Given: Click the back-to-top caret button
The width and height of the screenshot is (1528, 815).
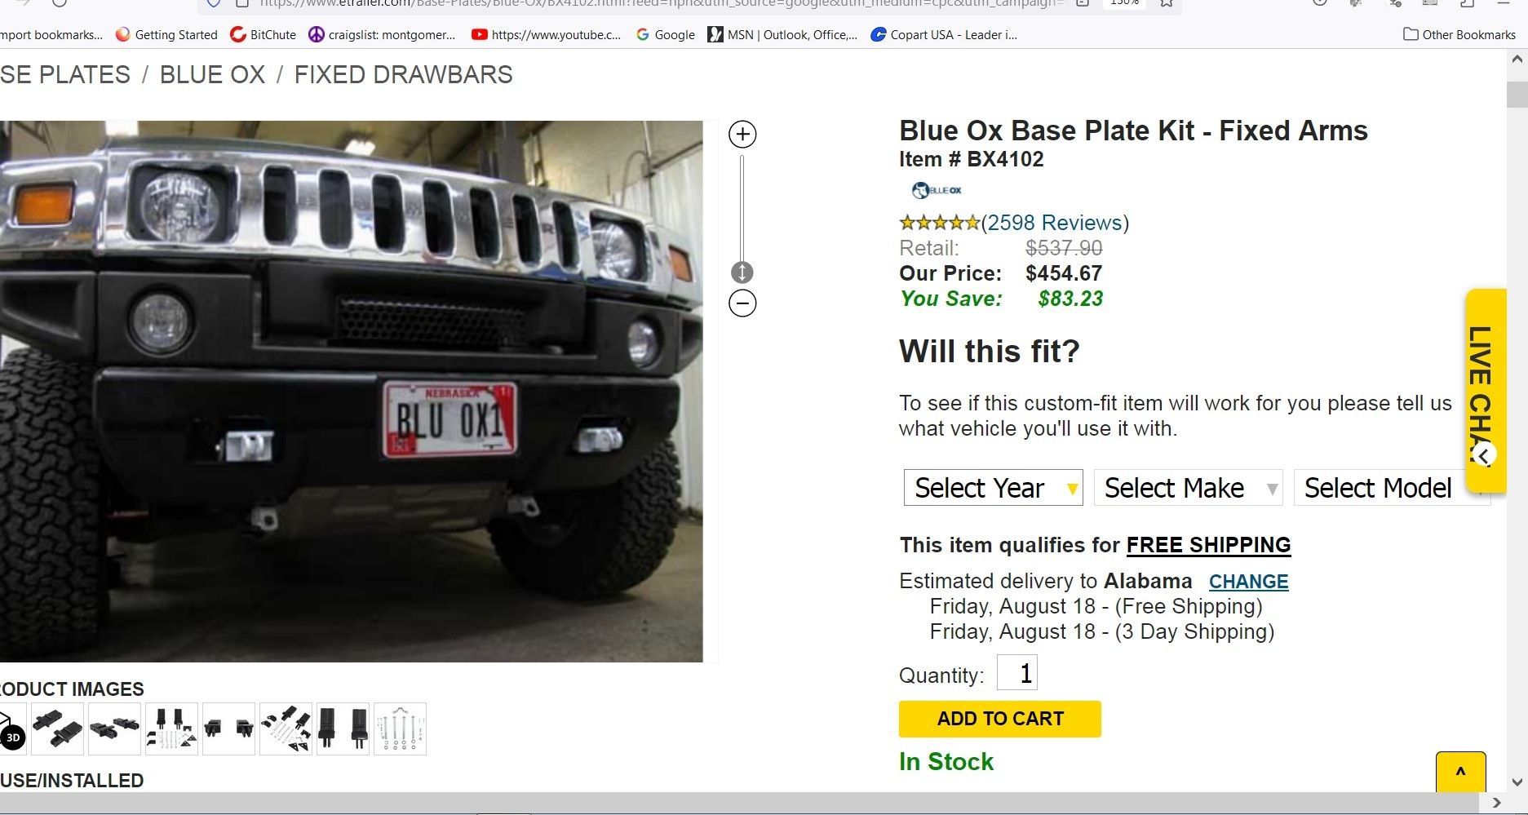Looking at the screenshot, I should pos(1460,772).
